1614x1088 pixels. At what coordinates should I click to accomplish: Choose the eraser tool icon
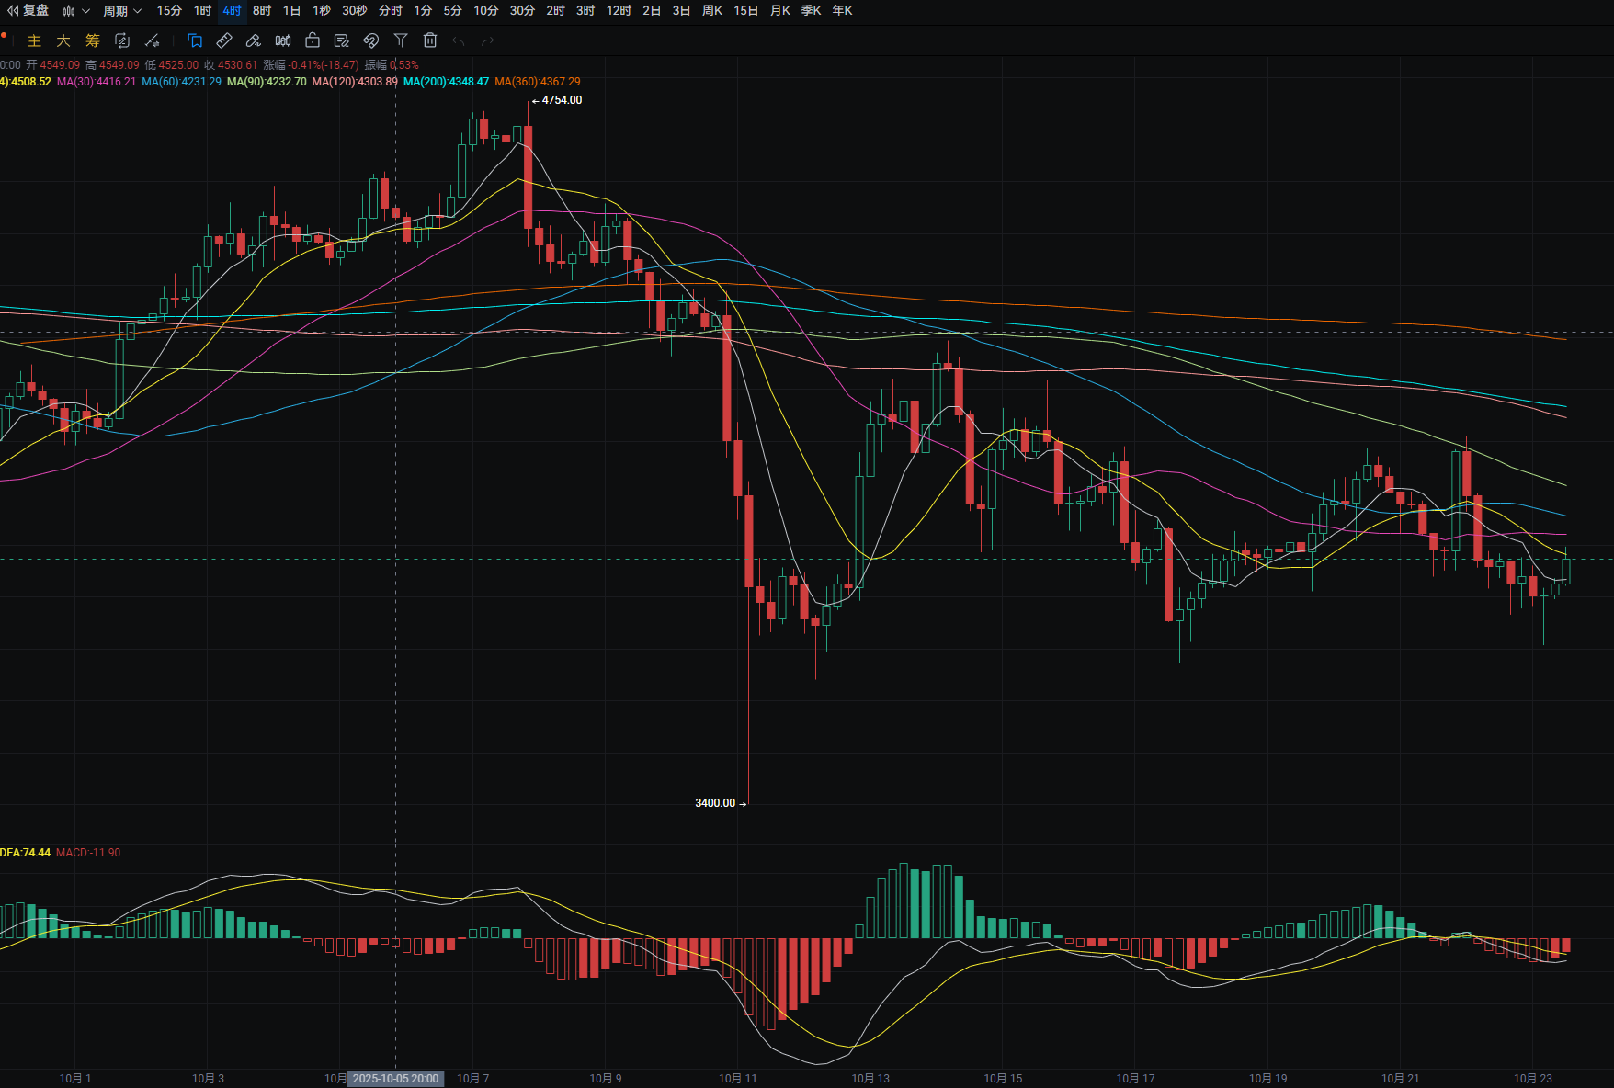(x=254, y=40)
